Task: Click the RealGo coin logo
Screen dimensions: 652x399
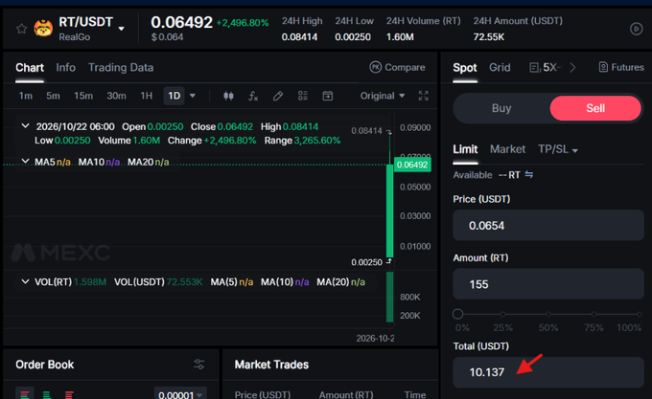Action: tap(43, 29)
